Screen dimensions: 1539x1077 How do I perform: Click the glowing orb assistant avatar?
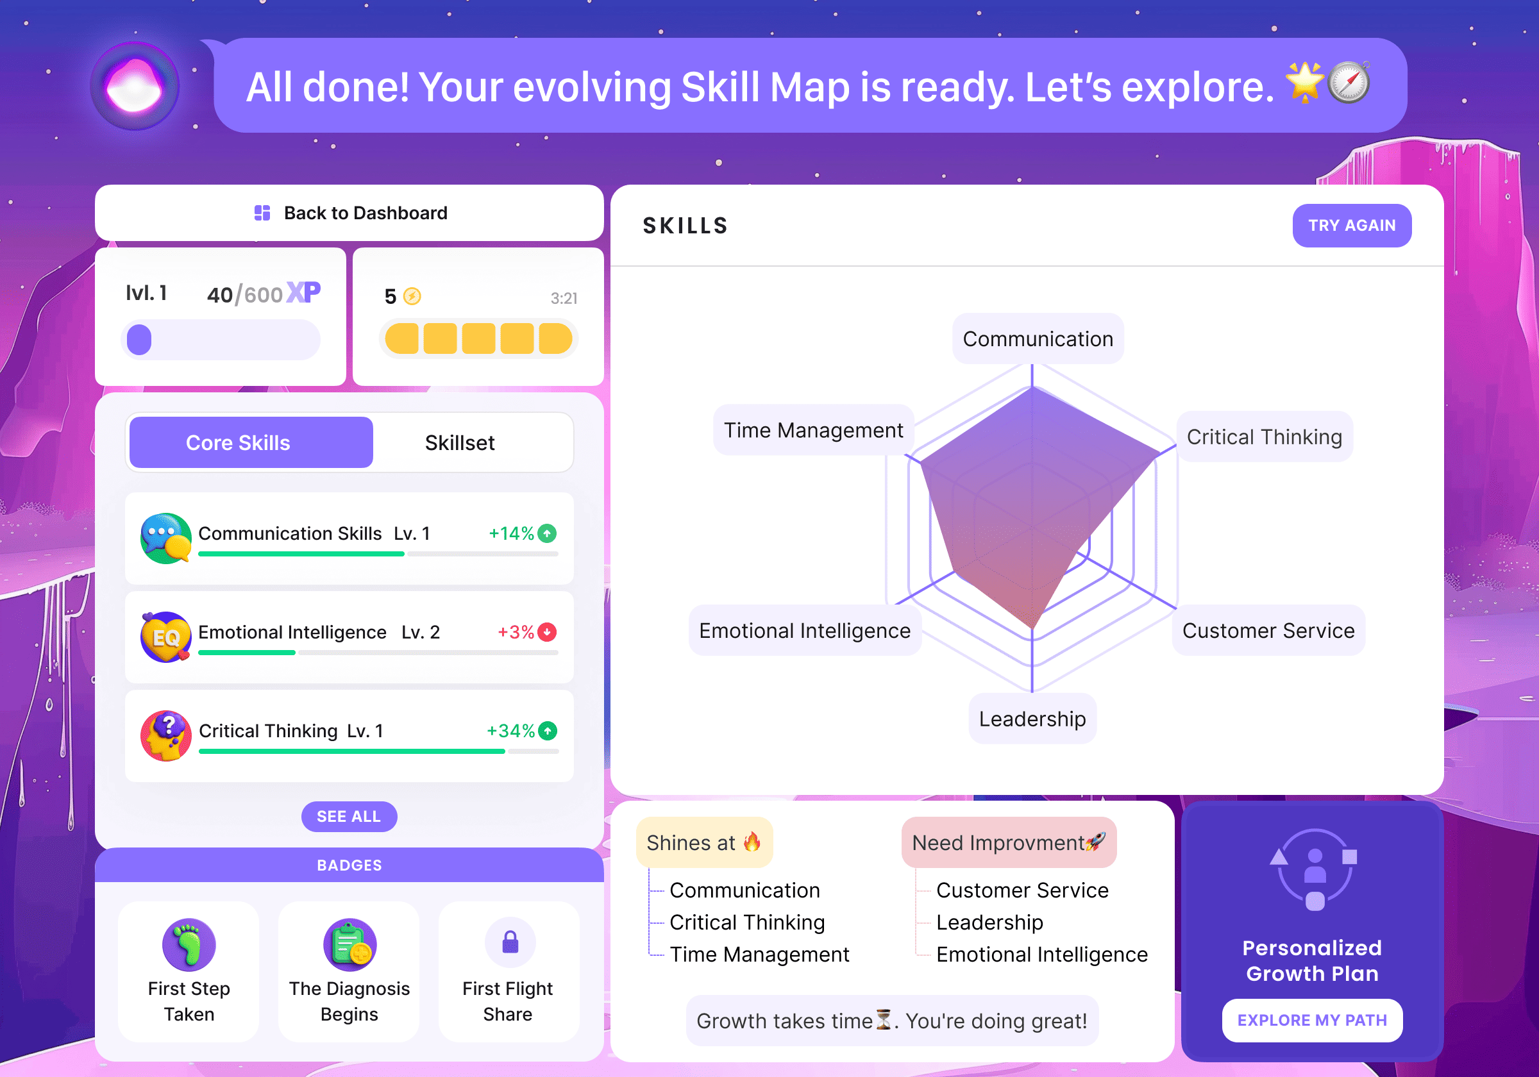click(135, 86)
